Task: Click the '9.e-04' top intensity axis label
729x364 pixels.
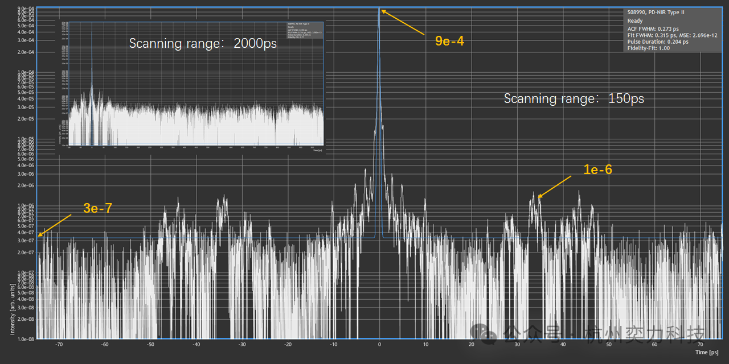Action: 26,9
